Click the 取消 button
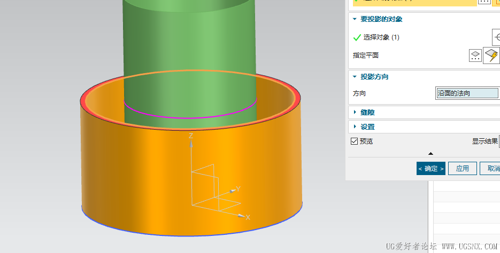The height and width of the screenshot is (253, 500). (491, 169)
